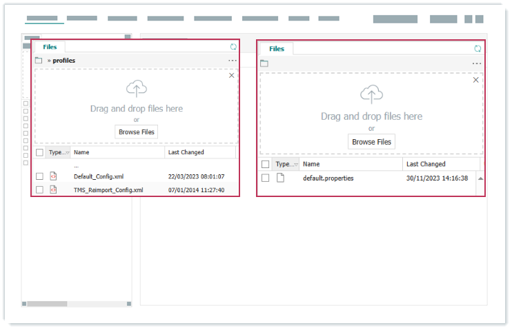
Task: Check the default.properties file checkbox
Action: pyautogui.click(x=265, y=178)
